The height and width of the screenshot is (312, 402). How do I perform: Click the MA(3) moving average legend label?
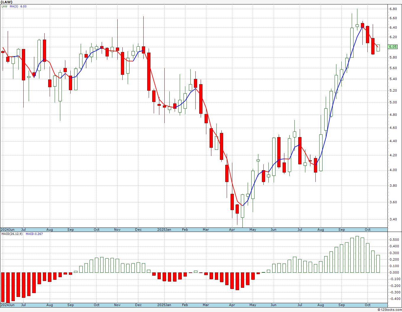pyautogui.click(x=14, y=6)
